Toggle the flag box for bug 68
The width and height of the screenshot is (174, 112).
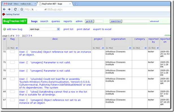point(12,92)
